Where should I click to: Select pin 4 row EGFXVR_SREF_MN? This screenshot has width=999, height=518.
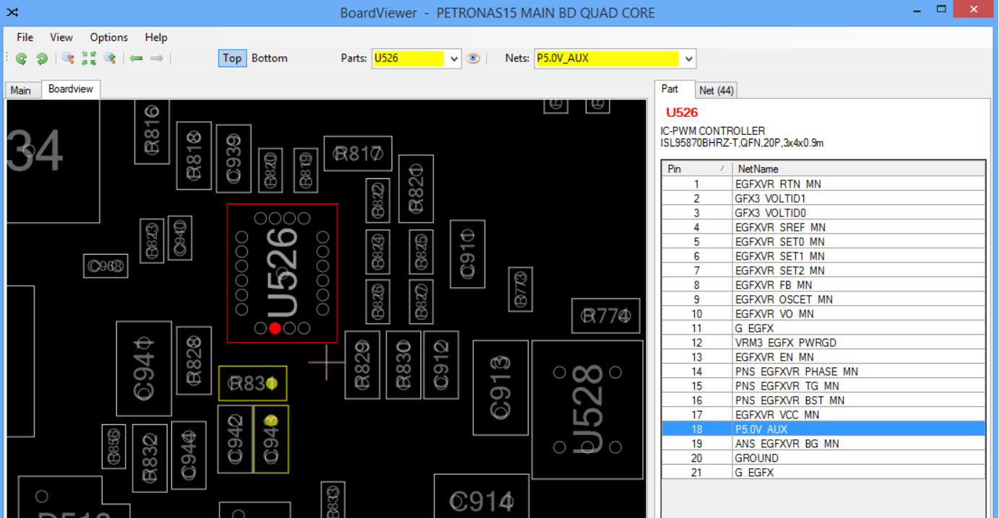(823, 227)
